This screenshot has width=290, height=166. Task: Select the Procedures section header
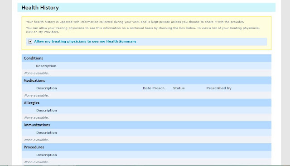(x=146, y=147)
